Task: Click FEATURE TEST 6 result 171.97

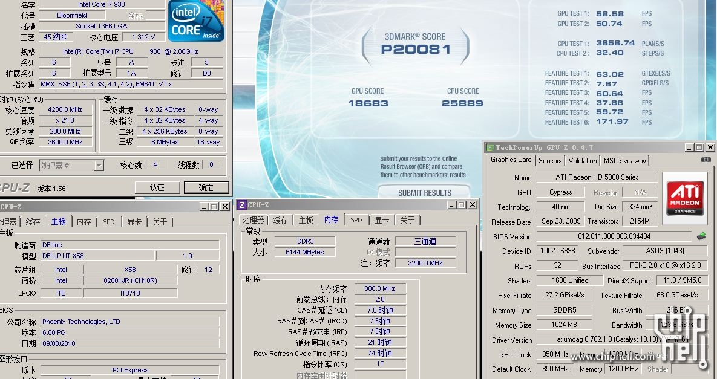Action: tap(612, 121)
